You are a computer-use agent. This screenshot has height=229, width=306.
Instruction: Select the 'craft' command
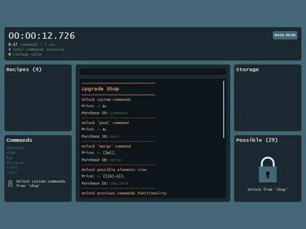[x=11, y=167]
